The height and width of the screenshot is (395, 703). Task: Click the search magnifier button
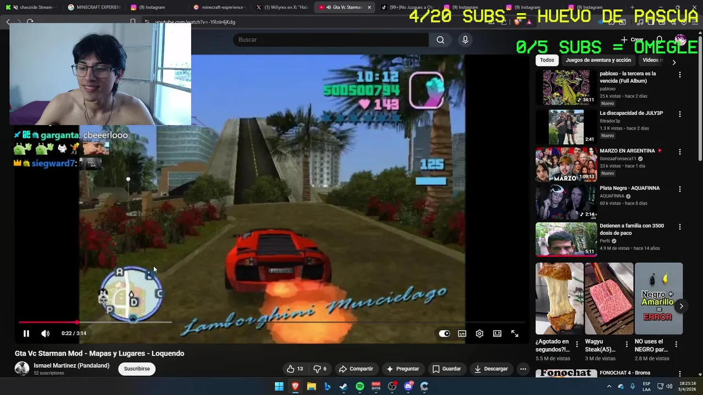pyautogui.click(x=440, y=39)
